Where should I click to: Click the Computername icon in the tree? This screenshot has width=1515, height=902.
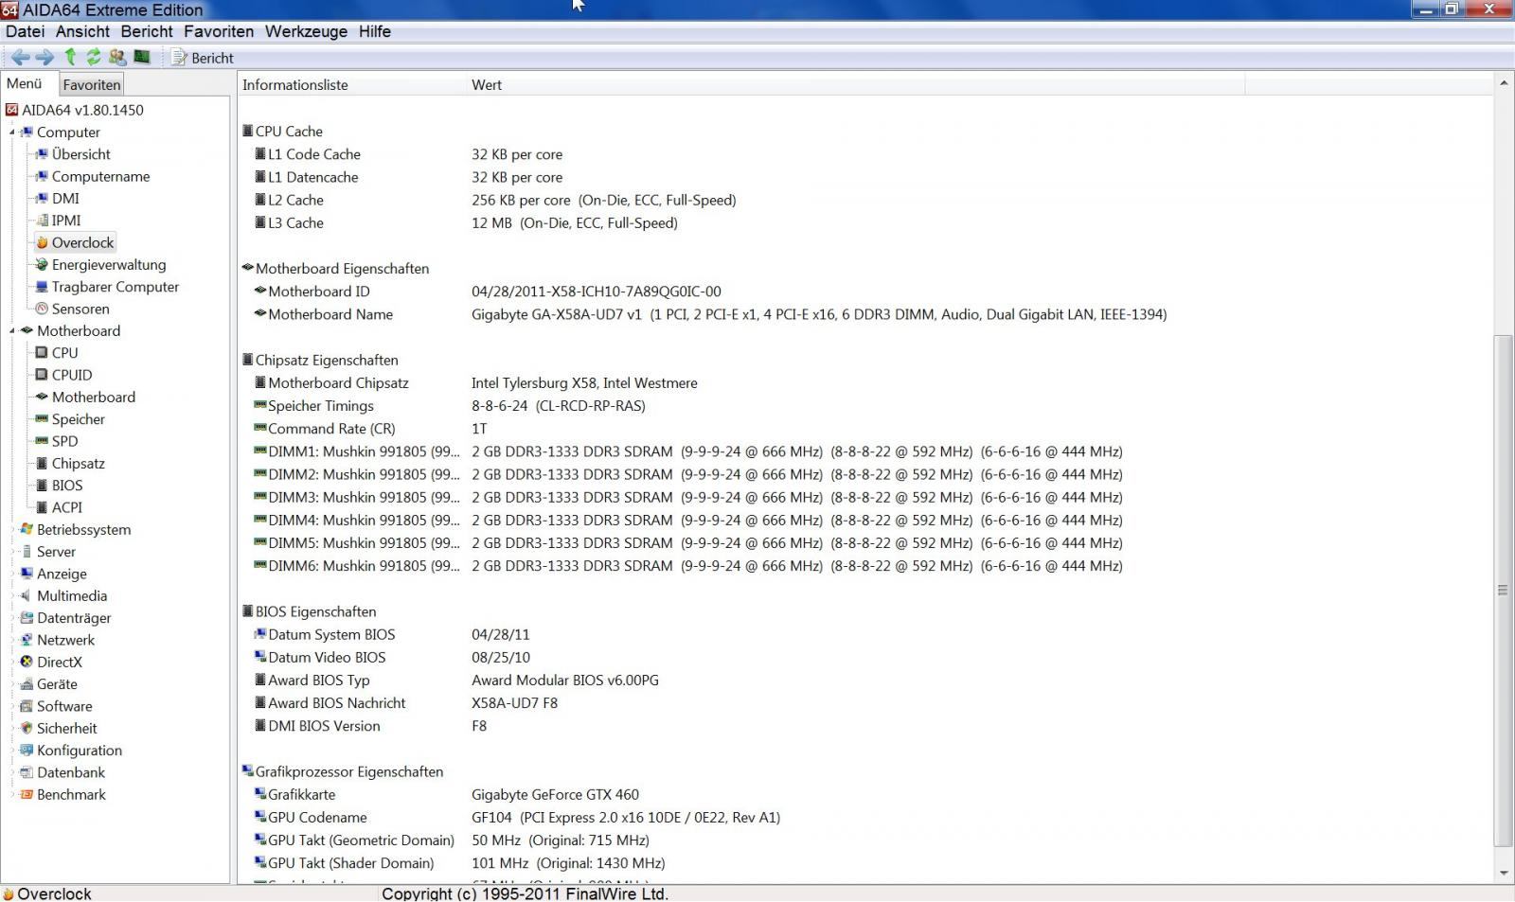pyautogui.click(x=42, y=177)
